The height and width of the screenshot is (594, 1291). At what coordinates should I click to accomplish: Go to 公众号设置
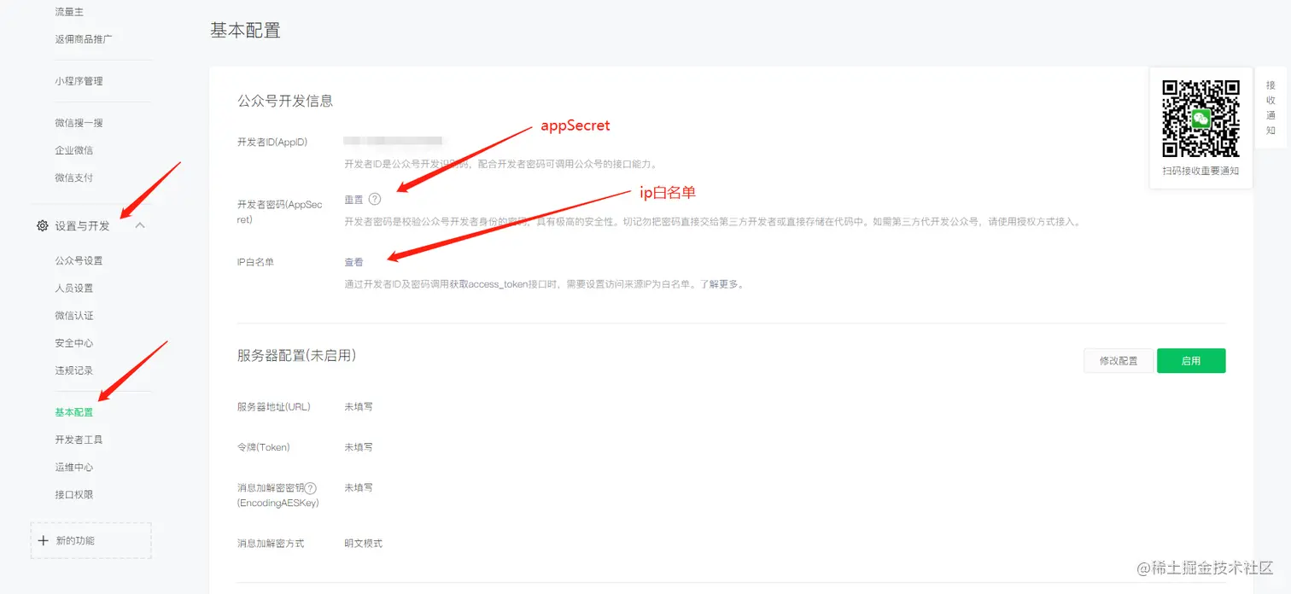tap(79, 260)
